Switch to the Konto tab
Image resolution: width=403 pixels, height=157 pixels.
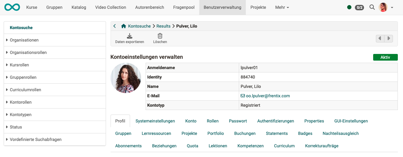point(191,121)
